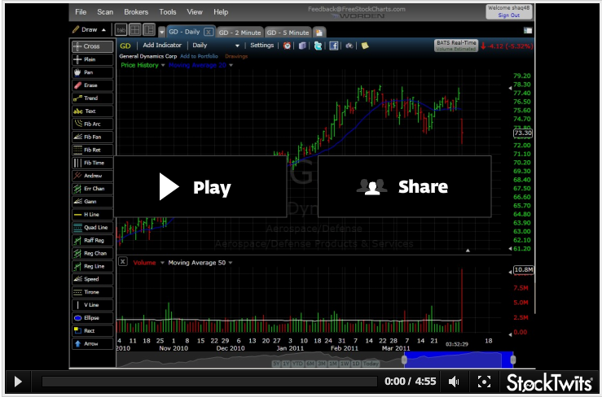
Task: Mute the video with the speaker icon
Action: 454,382
